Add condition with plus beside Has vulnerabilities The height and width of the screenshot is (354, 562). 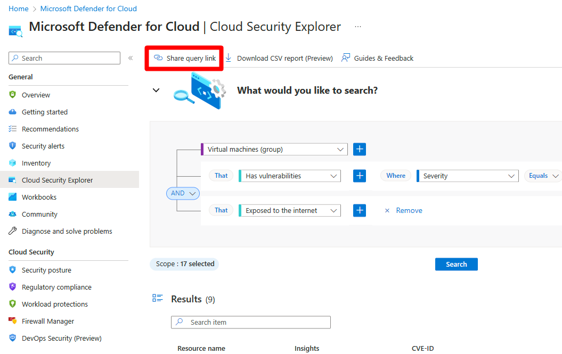point(360,176)
